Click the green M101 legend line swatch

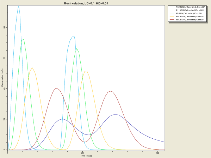tap(172, 13)
